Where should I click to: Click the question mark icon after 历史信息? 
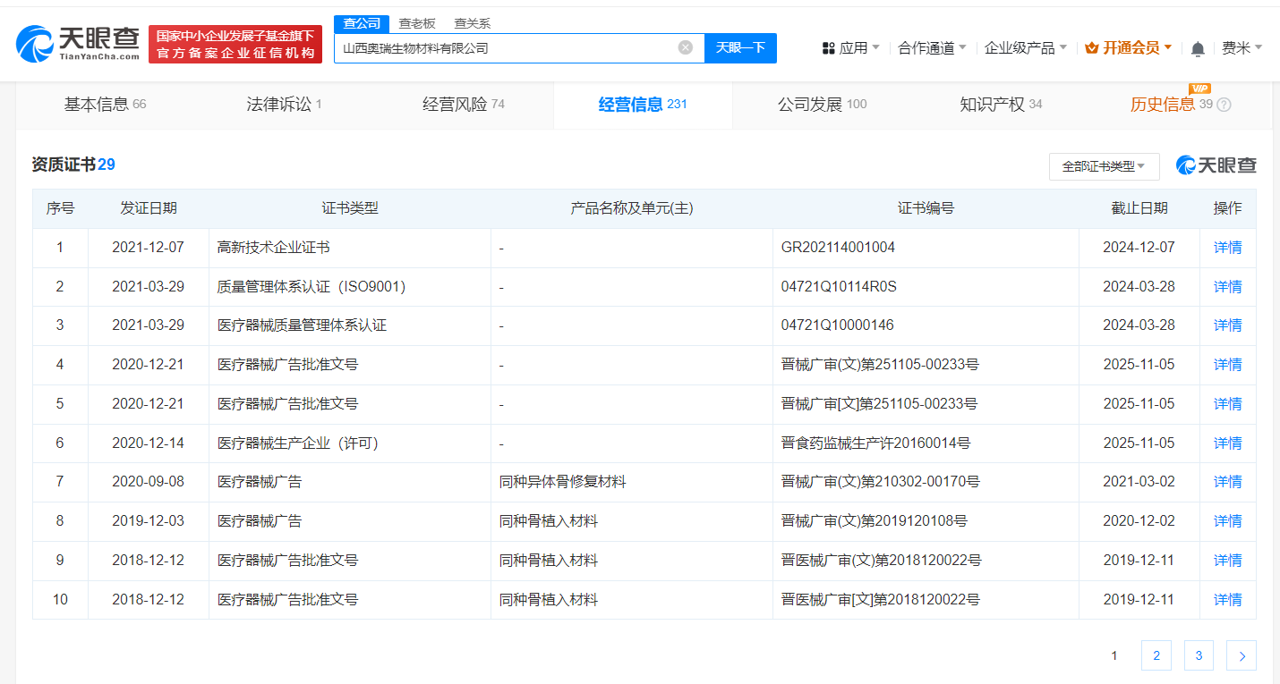click(x=1223, y=105)
